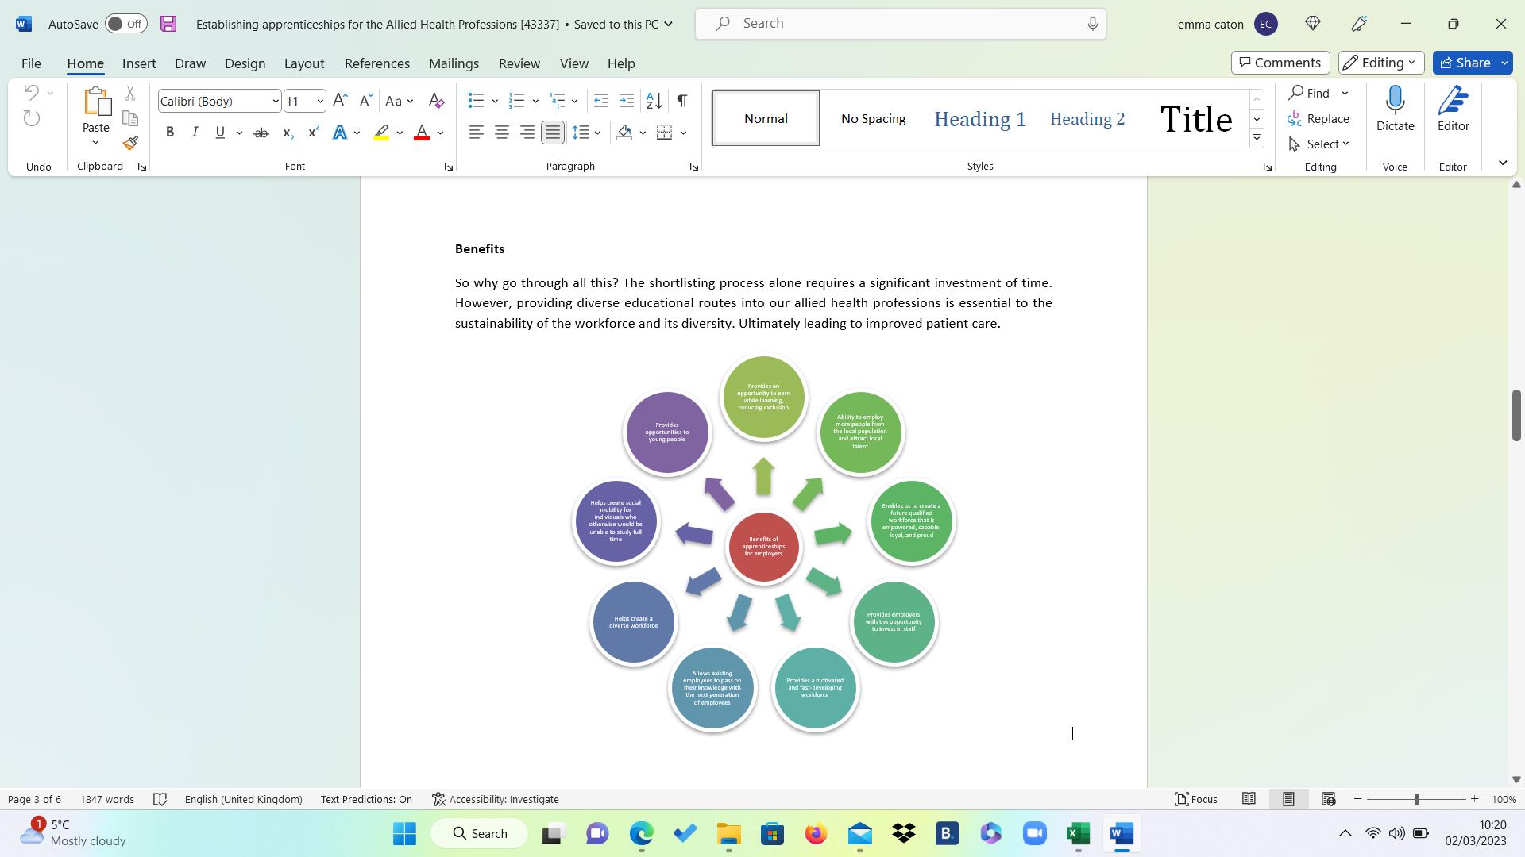Increase indent of the paragraph
This screenshot has height=857, width=1525.
pyautogui.click(x=627, y=101)
